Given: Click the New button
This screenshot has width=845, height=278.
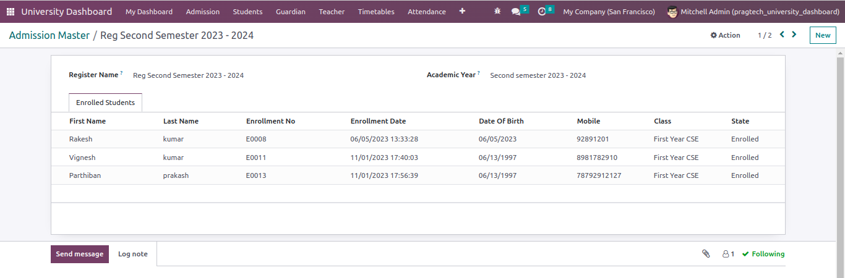Looking at the screenshot, I should click(x=823, y=35).
